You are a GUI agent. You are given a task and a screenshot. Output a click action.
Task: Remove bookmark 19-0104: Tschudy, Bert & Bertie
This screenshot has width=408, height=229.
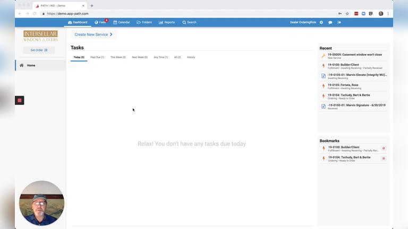(384, 158)
